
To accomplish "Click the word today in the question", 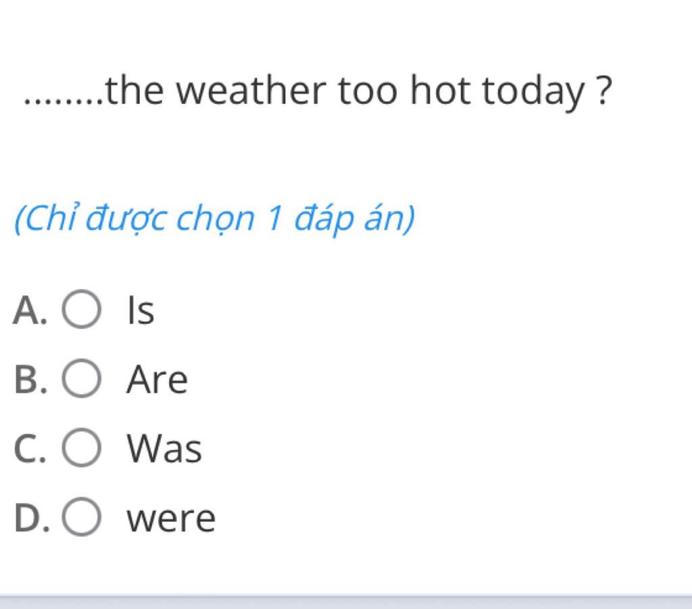I will [534, 93].
